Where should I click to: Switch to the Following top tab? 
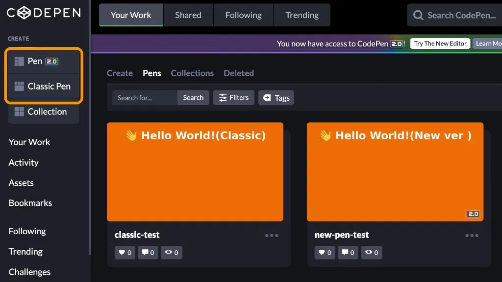coord(243,15)
